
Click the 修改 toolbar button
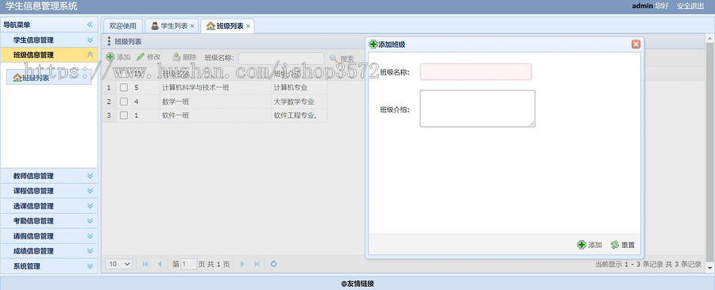149,57
